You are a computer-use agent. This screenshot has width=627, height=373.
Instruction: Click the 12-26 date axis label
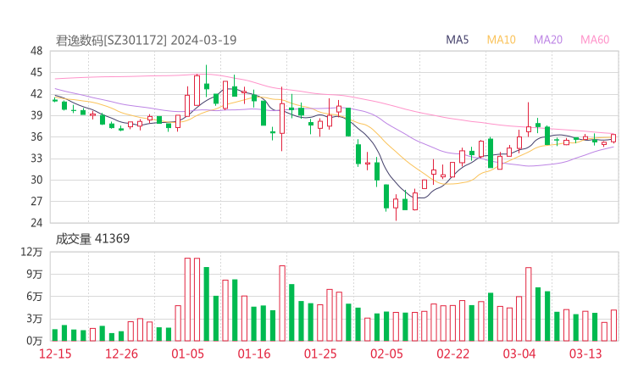tap(121, 354)
